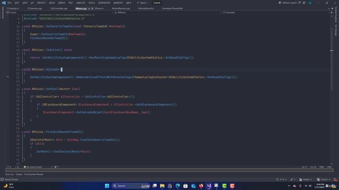Open the Help menu
Viewport: 339px width, 190px height.
click(x=129, y=3)
